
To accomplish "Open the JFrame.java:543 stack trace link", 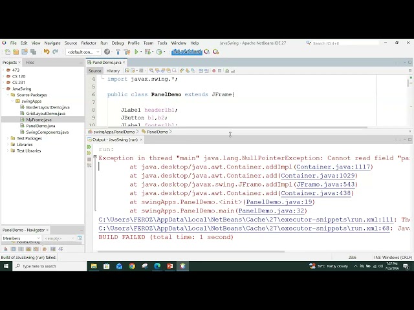I will pyautogui.click(x=325, y=185).
